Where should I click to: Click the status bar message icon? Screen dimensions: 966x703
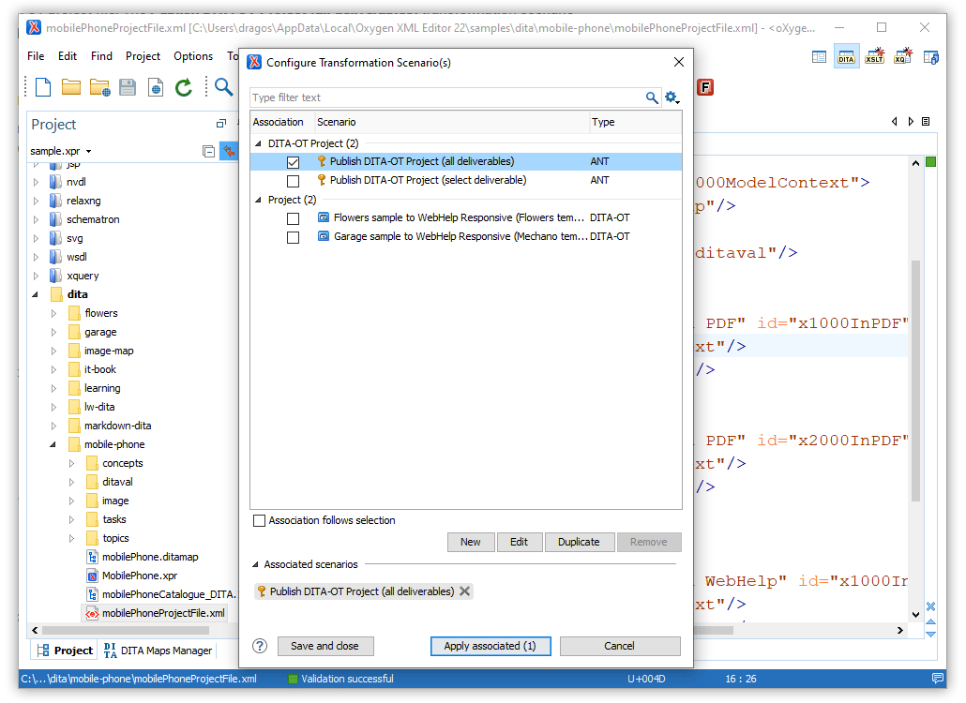938,679
